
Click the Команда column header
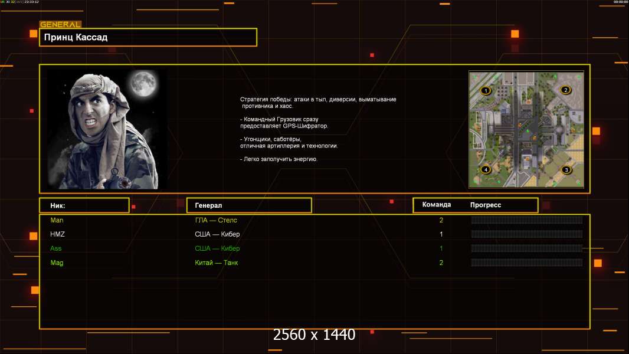click(x=437, y=205)
